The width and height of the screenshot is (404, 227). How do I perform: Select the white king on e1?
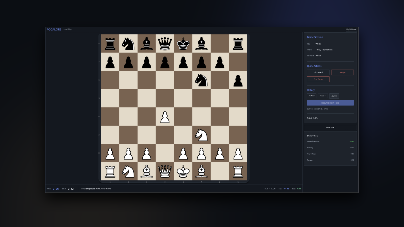tap(183, 171)
